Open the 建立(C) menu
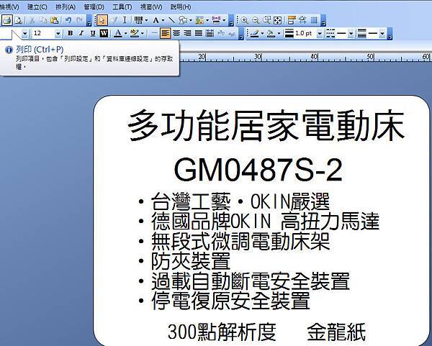This screenshot has height=346, width=432. [37, 6]
